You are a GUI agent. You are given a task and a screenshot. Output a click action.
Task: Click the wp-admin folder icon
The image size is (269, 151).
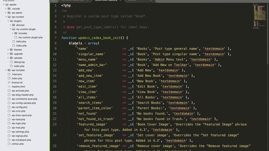pos(9,13)
